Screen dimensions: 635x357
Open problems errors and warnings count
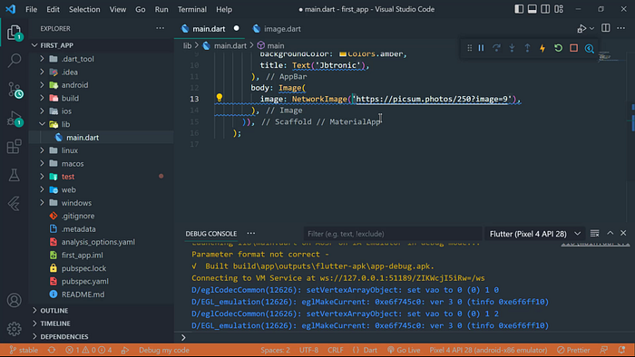click(89, 350)
